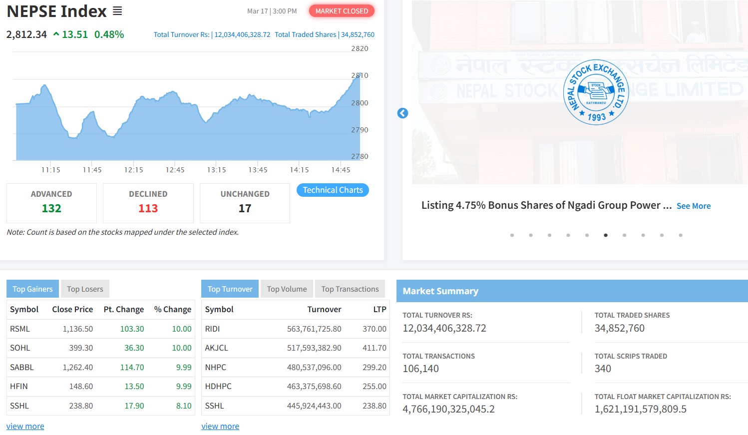This screenshot has width=748, height=435.
Task: Select the first carousel dot indicator
Action: tap(512, 235)
